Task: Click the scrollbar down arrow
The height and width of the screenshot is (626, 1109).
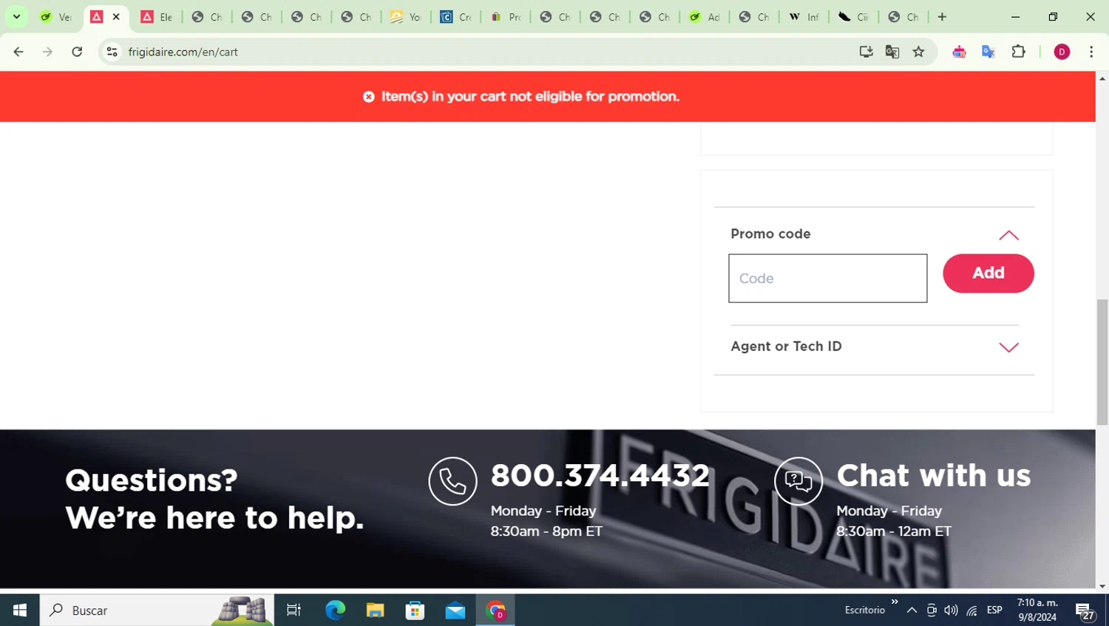Action: coord(1102,586)
